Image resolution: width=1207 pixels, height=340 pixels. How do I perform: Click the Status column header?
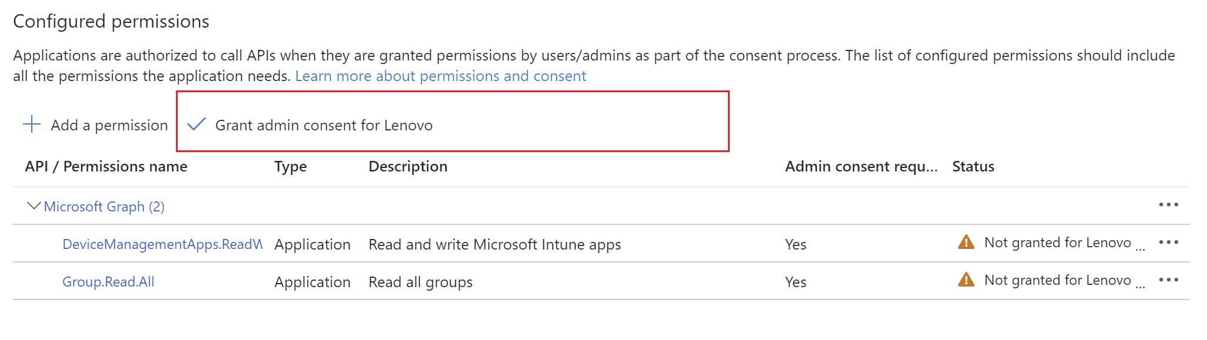point(973,167)
